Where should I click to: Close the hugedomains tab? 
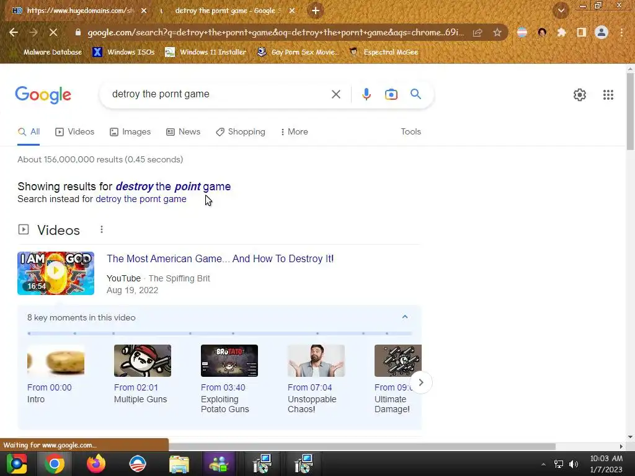[x=144, y=11]
